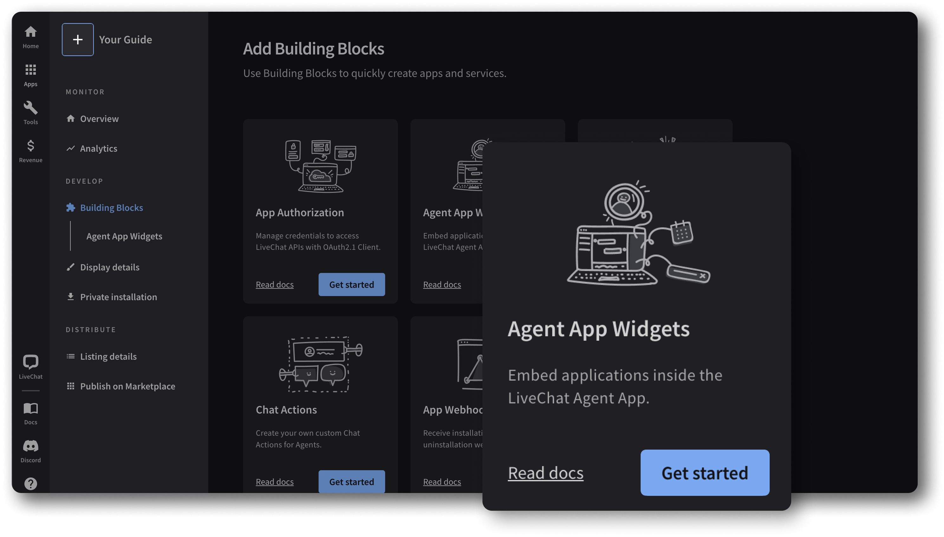Click Read docs for Chat Actions
Viewport: 944px width, 537px height.
274,481
